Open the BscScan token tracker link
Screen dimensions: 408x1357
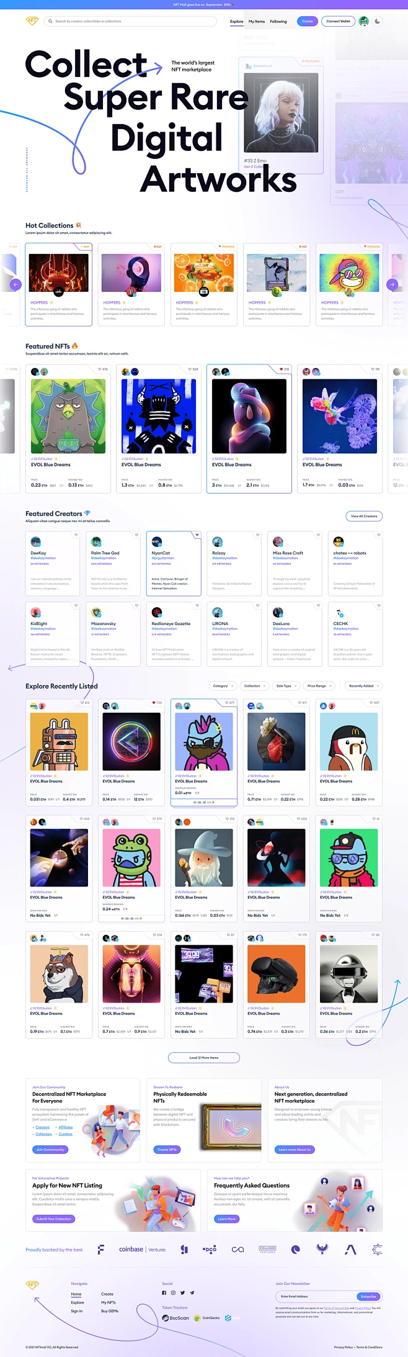point(175,1318)
